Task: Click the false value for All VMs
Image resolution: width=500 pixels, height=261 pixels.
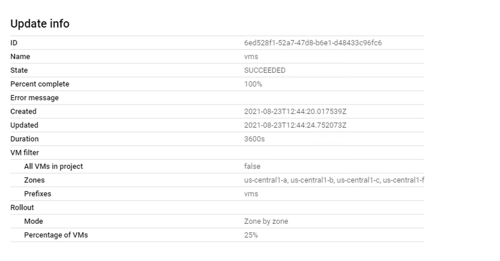Action: pos(252,167)
